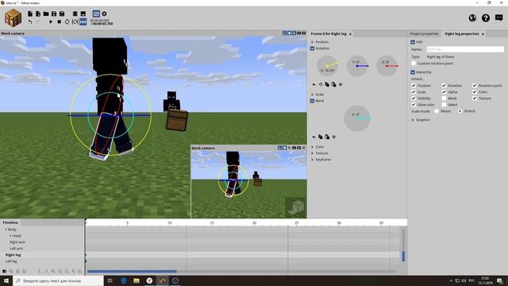Image resolution: width=508 pixels, height=286 pixels.
Task: Click the timeline folder icon at bottom left
Action: coord(4,271)
